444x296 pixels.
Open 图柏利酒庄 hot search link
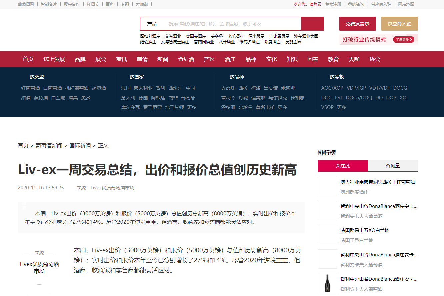150,36
